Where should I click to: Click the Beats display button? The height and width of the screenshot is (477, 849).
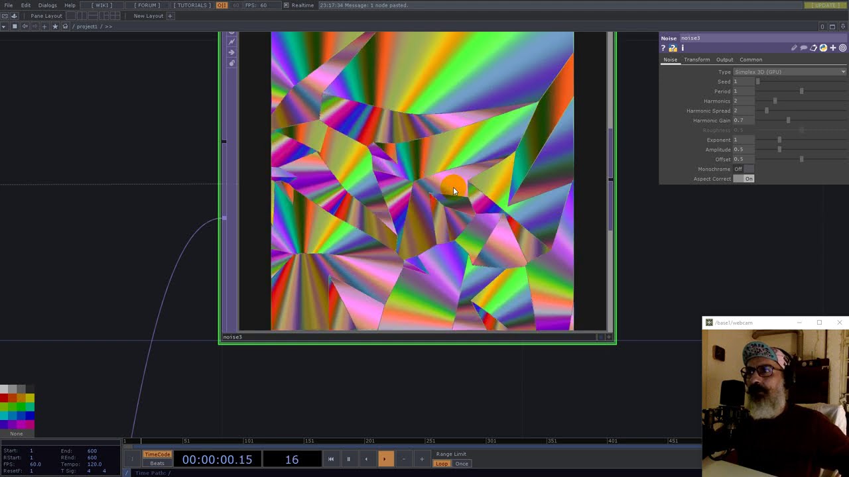157,463
